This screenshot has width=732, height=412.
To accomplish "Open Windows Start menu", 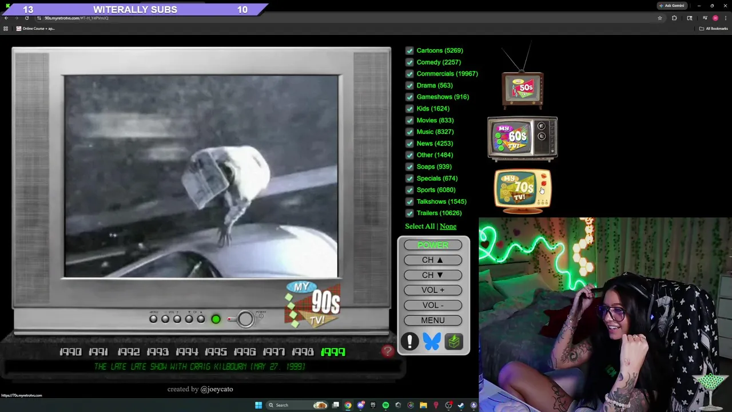I will point(258,405).
